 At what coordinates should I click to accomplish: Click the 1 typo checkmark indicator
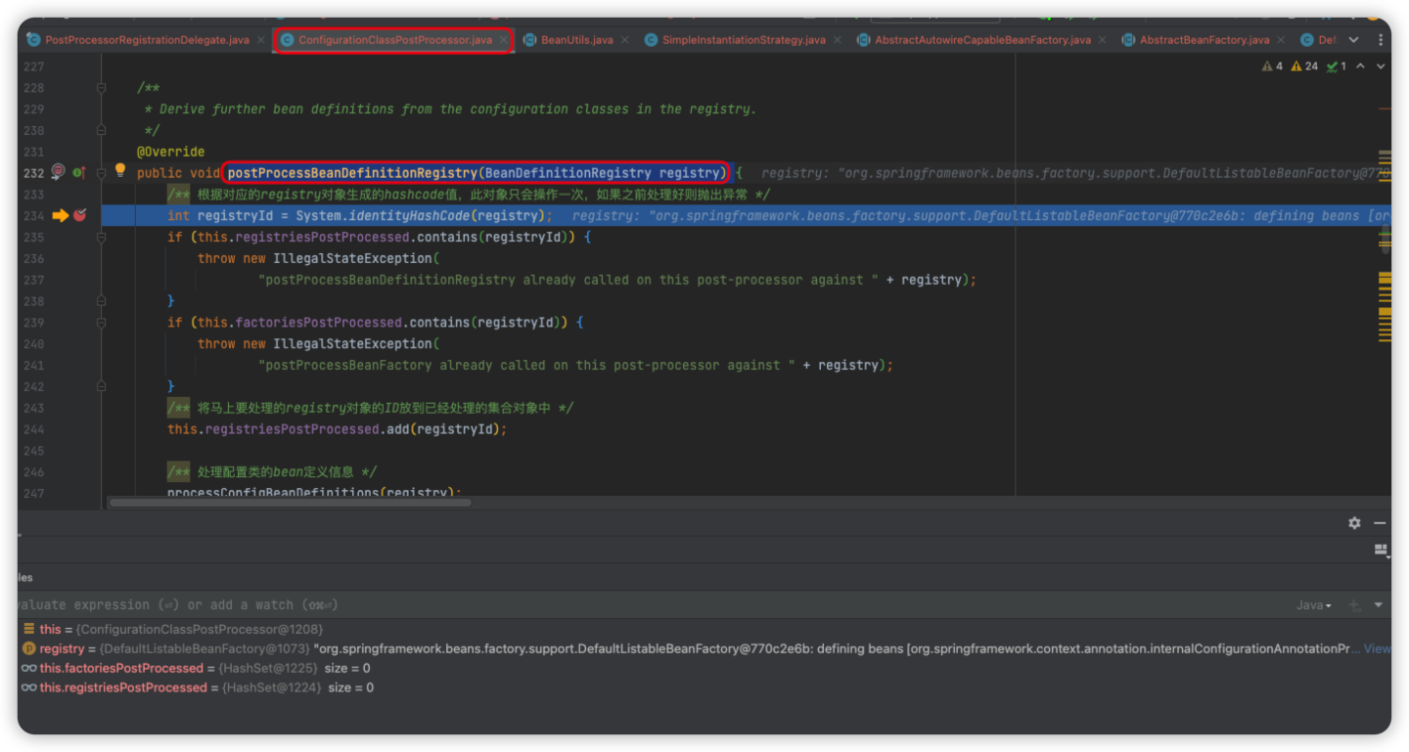coord(1337,66)
